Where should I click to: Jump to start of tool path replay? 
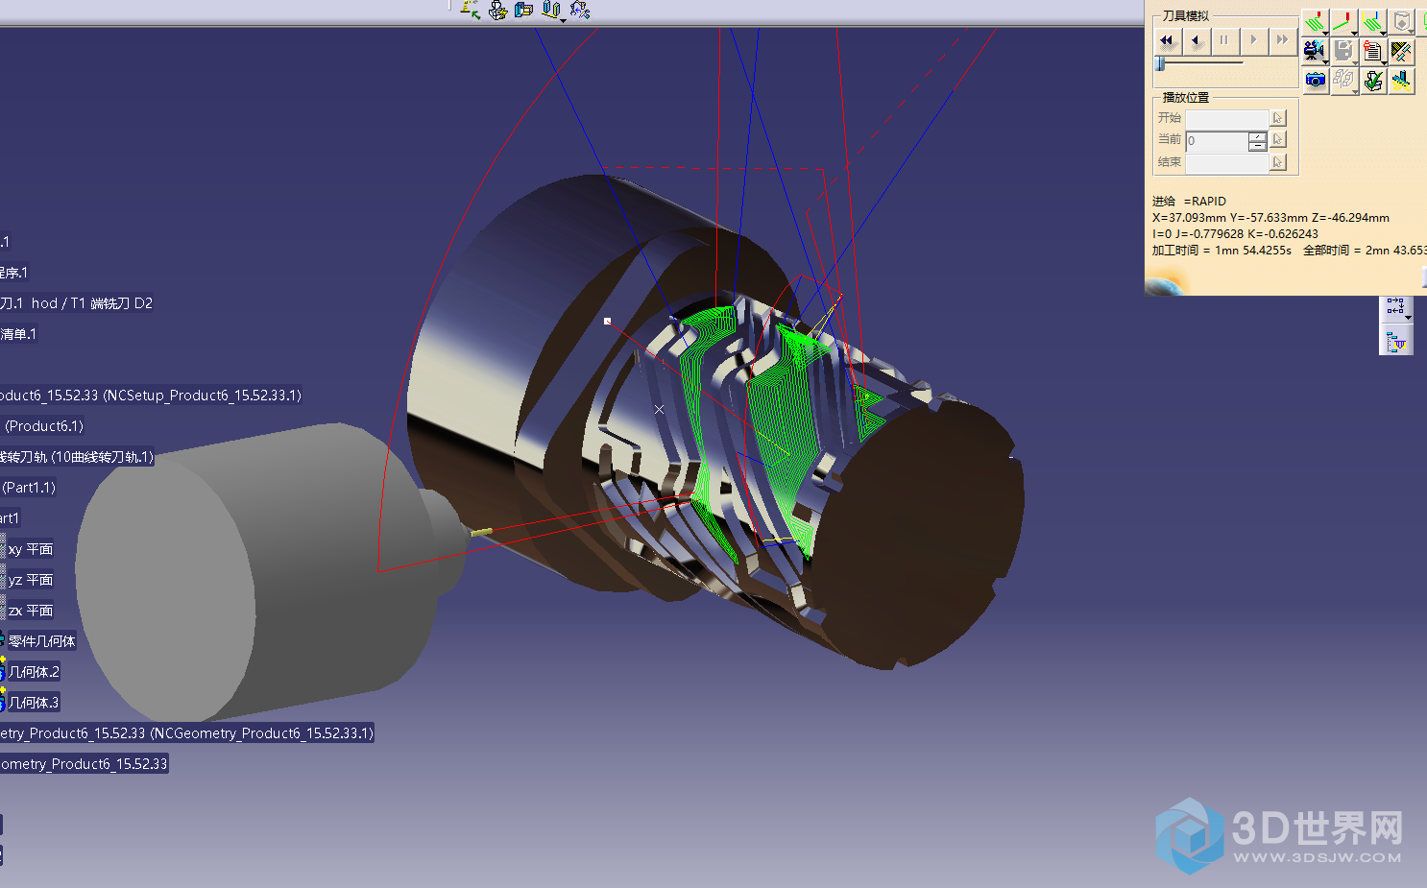pyautogui.click(x=1167, y=40)
